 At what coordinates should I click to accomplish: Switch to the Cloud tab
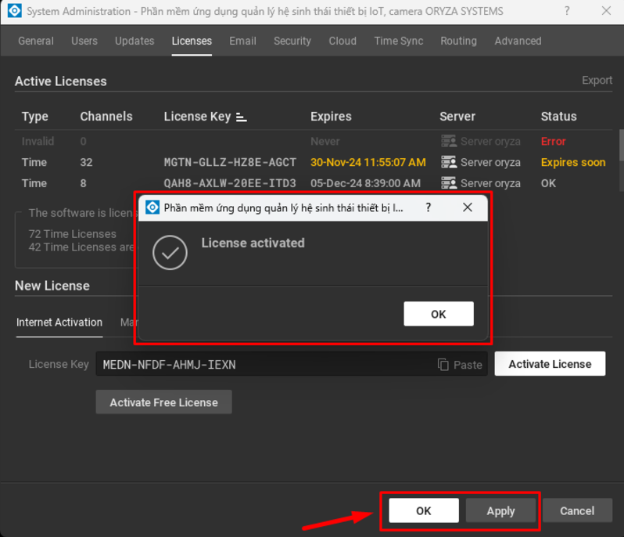[x=342, y=41]
